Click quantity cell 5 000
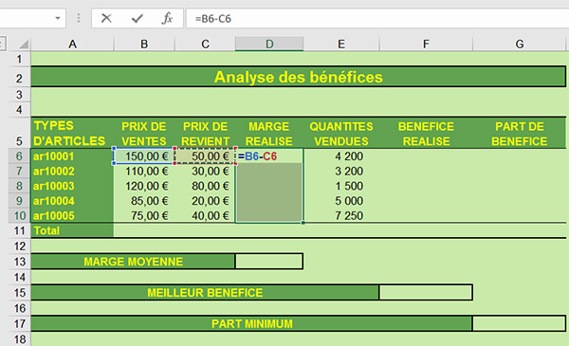 coord(341,201)
